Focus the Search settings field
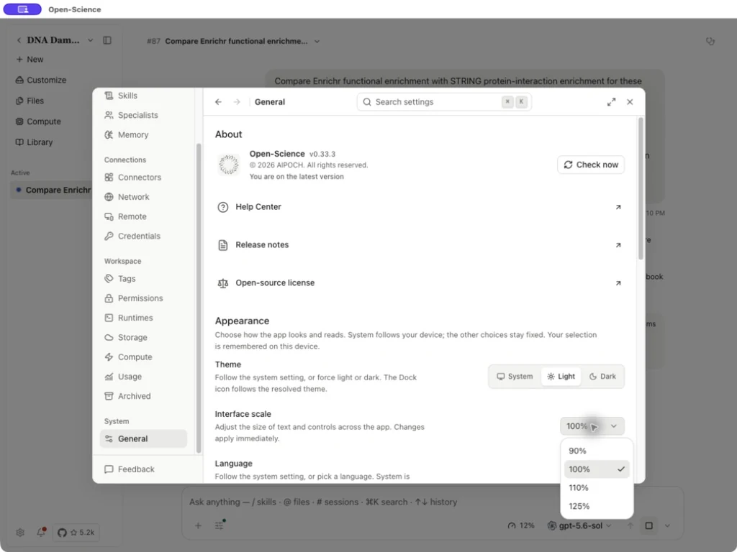The image size is (737, 552). point(444,102)
